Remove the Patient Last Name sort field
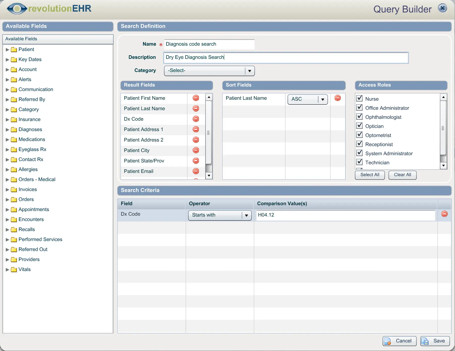The image size is (455, 351). (338, 98)
